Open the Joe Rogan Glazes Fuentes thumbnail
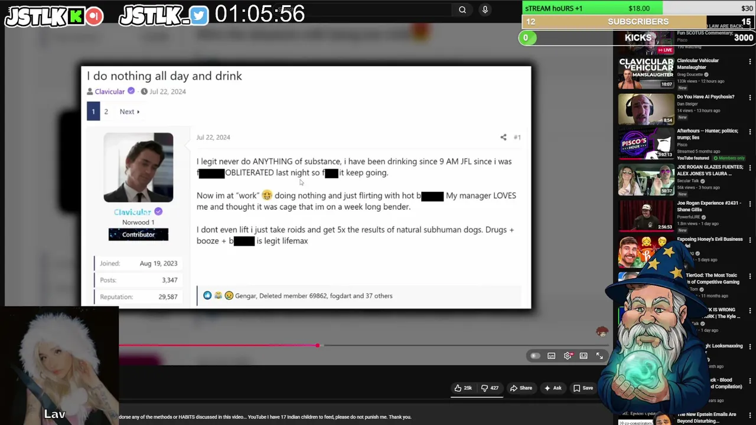The width and height of the screenshot is (756, 425). [x=646, y=179]
